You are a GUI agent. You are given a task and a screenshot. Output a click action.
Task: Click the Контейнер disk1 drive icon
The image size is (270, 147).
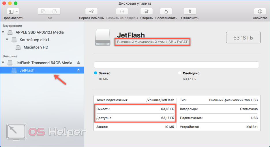(x=14, y=40)
